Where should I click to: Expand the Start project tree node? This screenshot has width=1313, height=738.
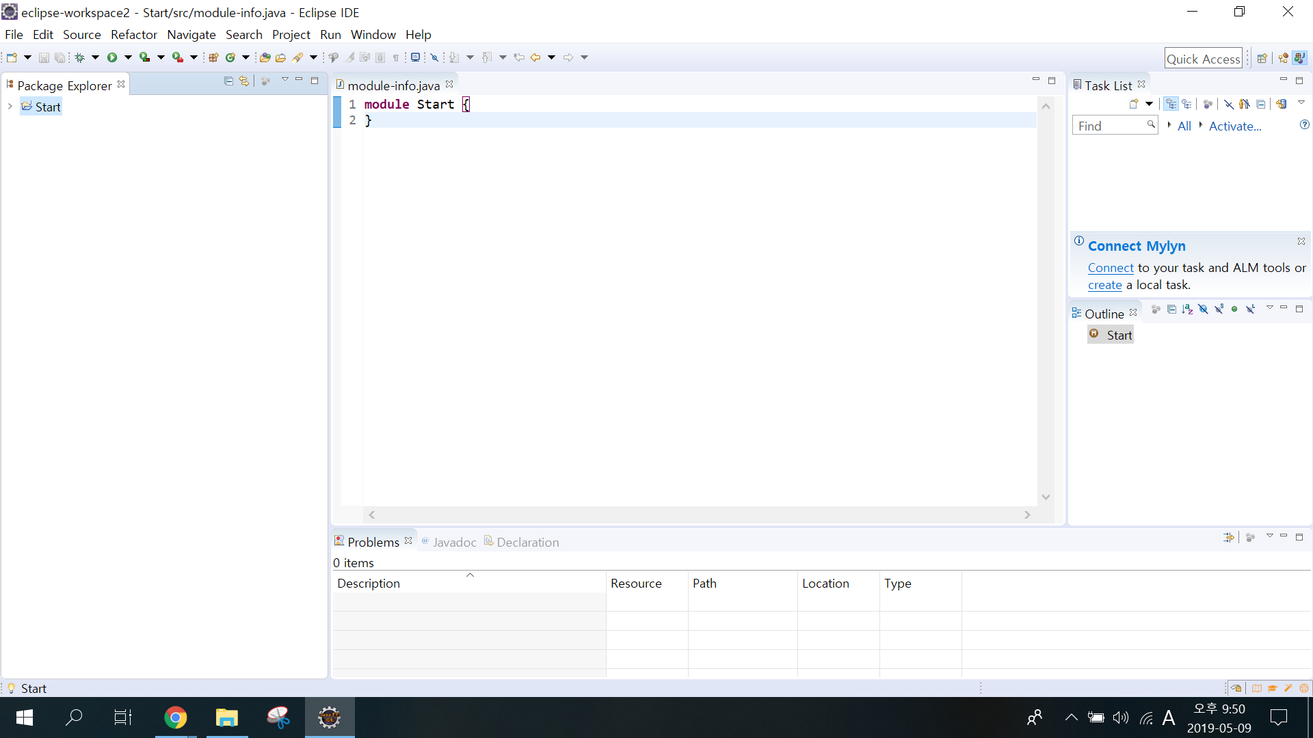10,107
